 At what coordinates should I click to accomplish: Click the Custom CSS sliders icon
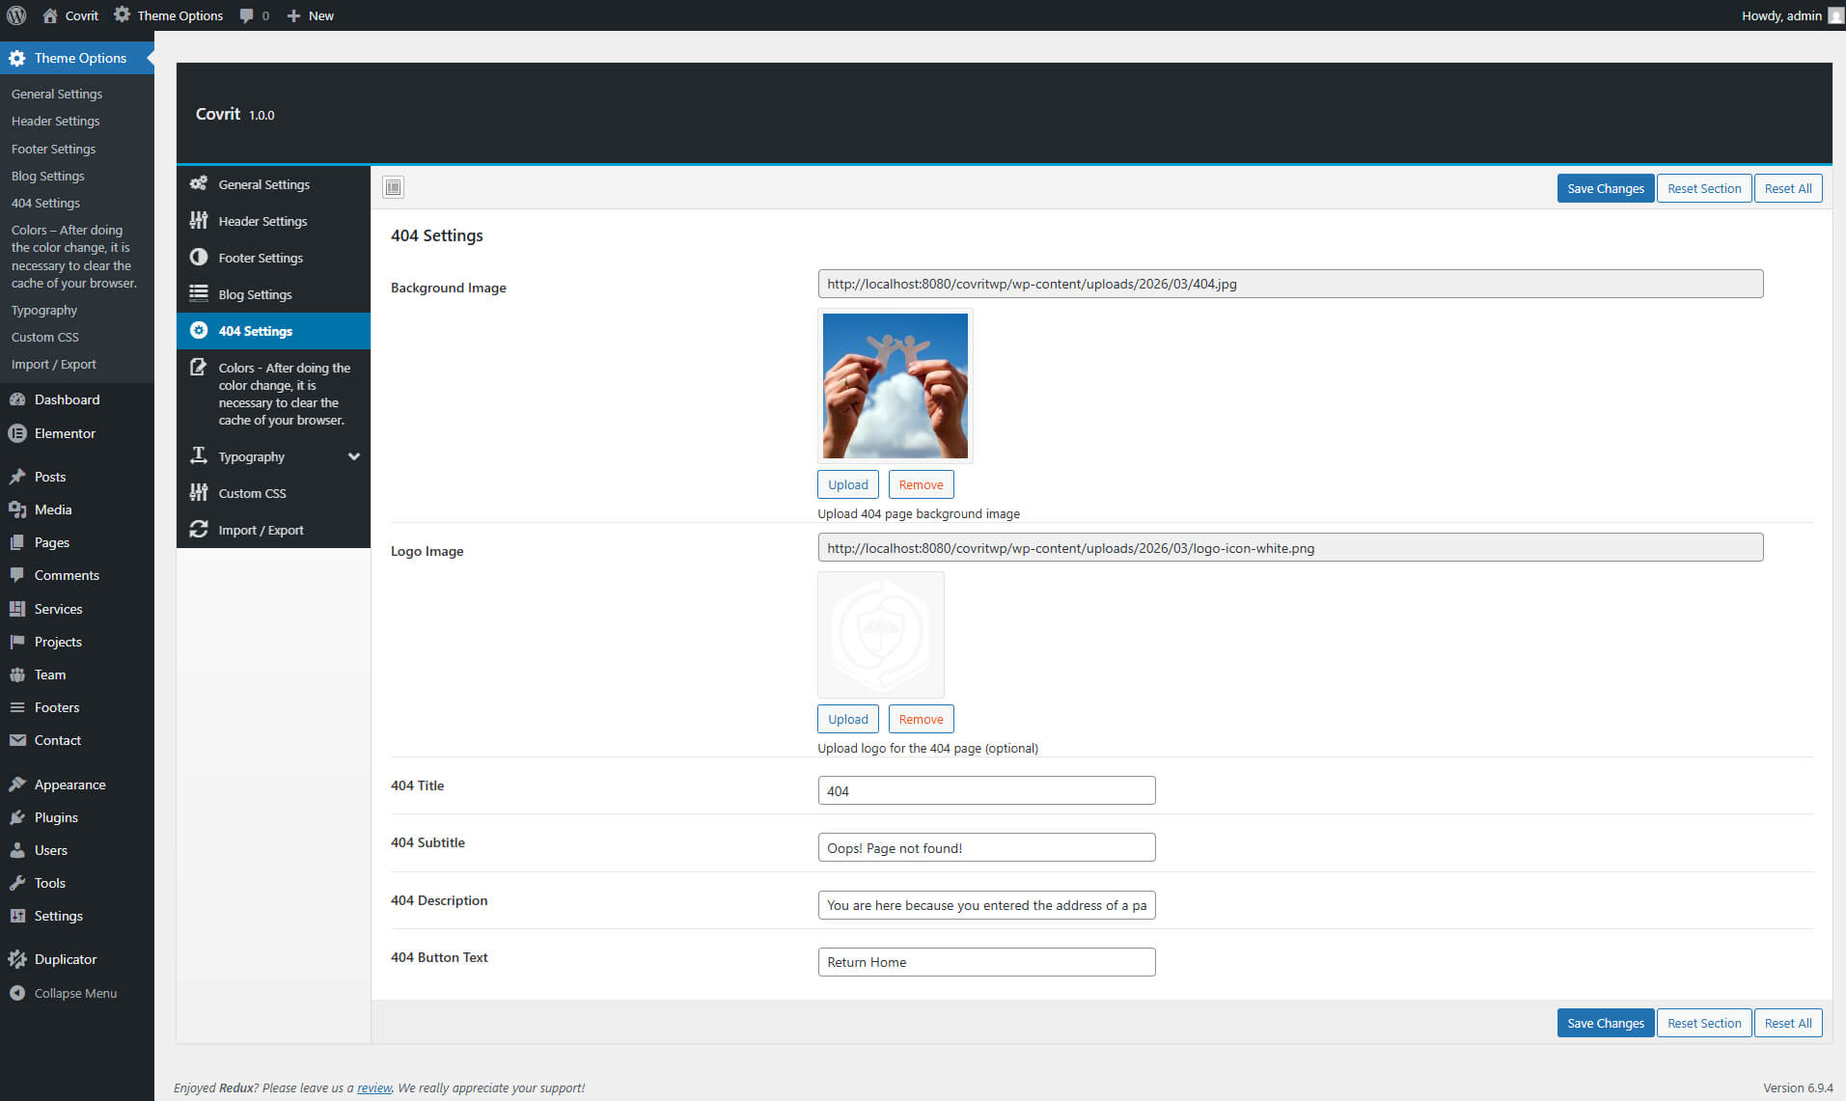pyautogui.click(x=199, y=493)
